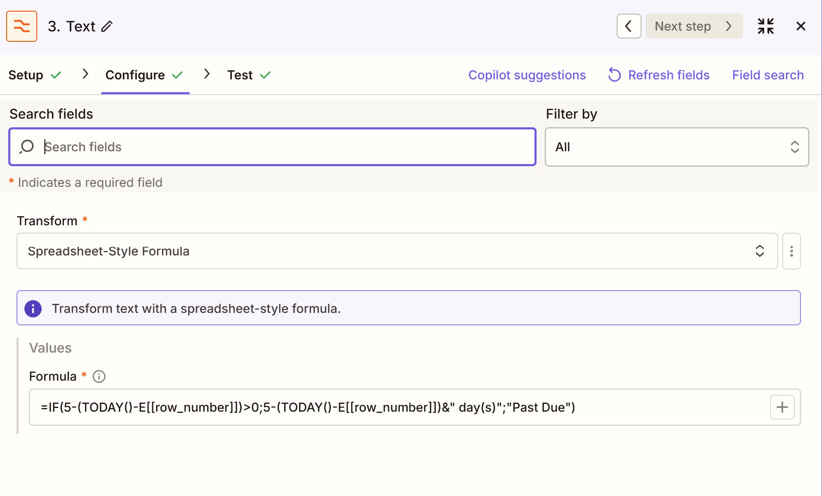
Task: Close the step editor panel
Action: pos(801,26)
